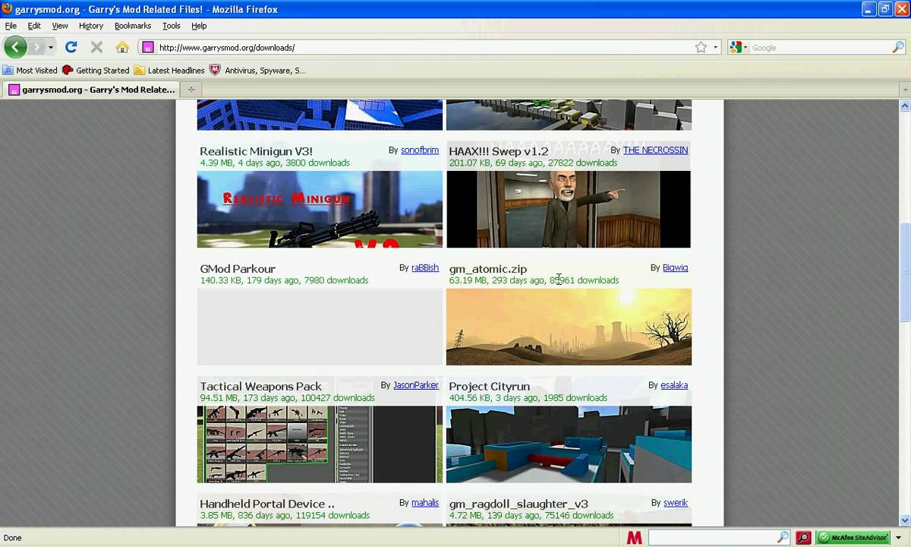Click the gm_ragdoll_slaughter_v3 title
Viewport: 911px width, 547px height.
[x=519, y=504]
